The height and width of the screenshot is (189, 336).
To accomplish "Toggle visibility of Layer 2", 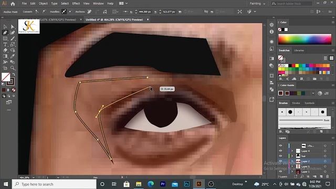I will pos(280,161).
